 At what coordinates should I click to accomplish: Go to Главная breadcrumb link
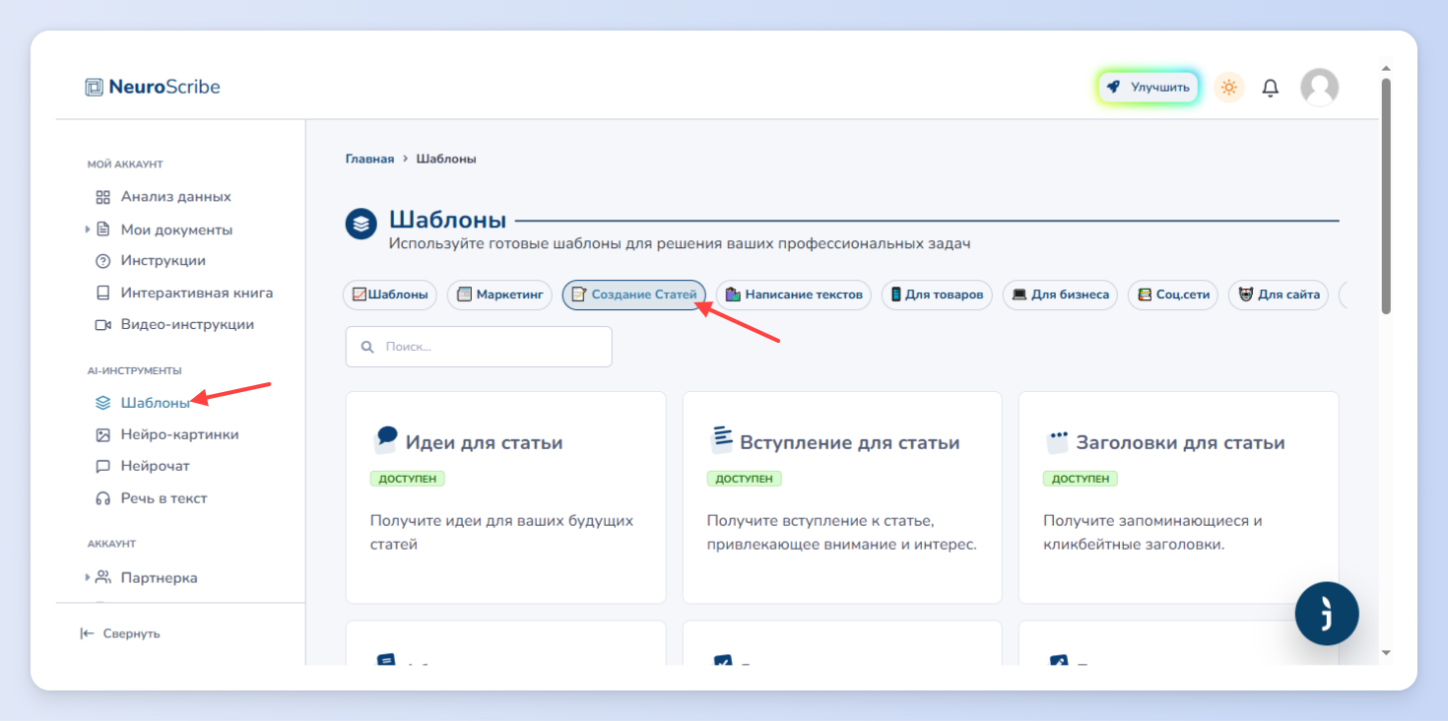(369, 159)
